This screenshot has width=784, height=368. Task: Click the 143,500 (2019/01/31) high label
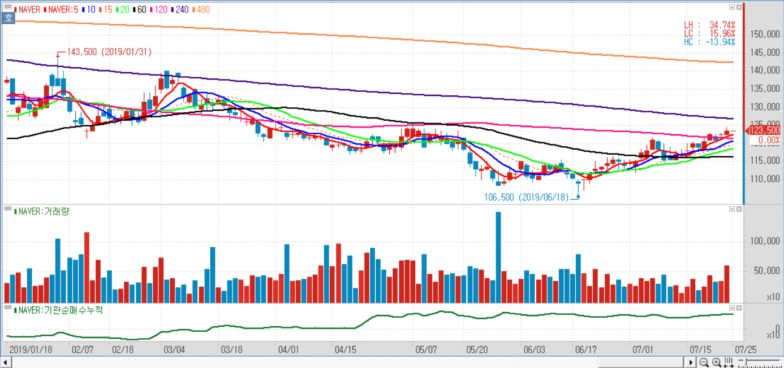109,52
